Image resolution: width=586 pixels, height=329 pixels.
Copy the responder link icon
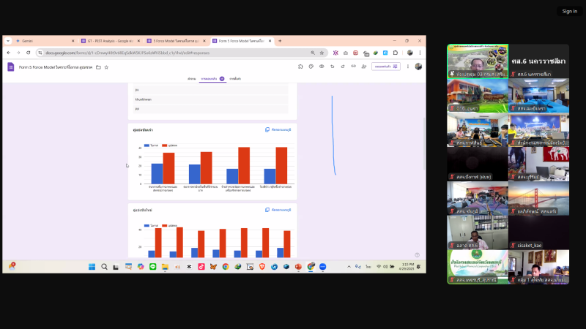pos(353,67)
